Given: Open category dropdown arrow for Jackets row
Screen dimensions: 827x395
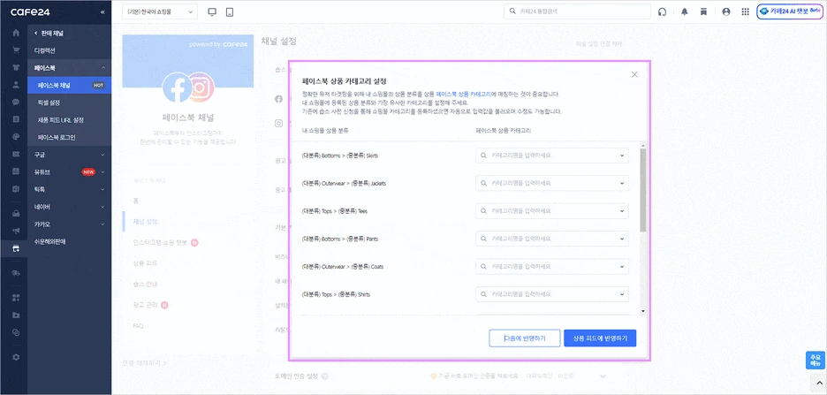Looking at the screenshot, I should coord(622,184).
